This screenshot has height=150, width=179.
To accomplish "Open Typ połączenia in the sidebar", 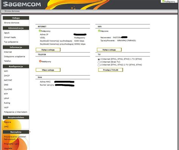I will tap(11, 42).
